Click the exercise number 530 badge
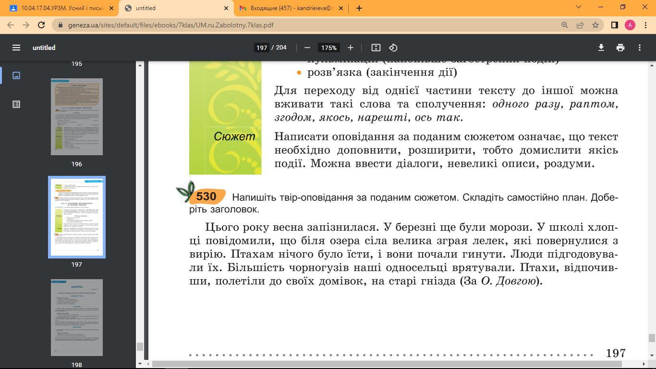The width and height of the screenshot is (656, 369). (207, 196)
